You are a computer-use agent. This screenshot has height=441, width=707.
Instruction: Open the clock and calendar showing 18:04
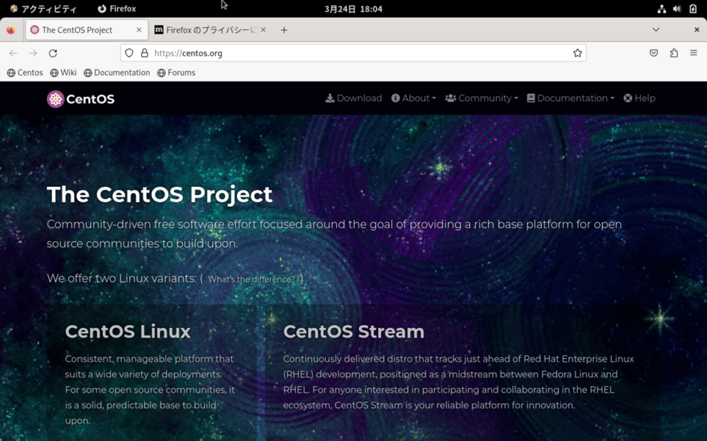click(353, 9)
